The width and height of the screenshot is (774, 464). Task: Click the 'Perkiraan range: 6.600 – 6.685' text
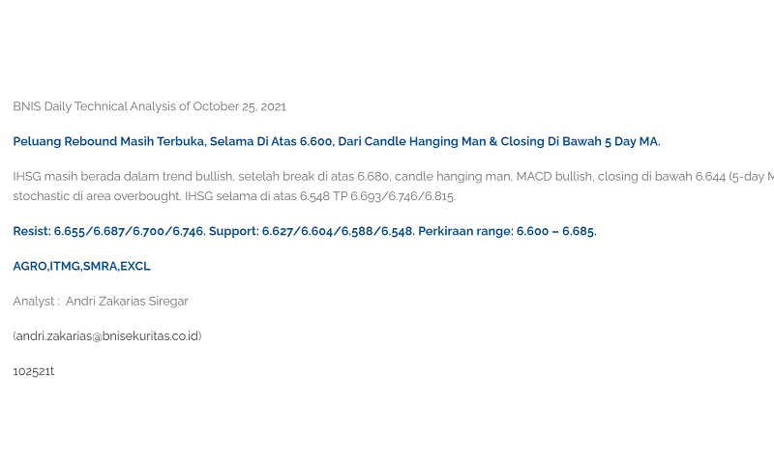[507, 231]
